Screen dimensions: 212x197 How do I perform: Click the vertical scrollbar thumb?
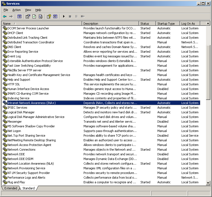coord(208,72)
